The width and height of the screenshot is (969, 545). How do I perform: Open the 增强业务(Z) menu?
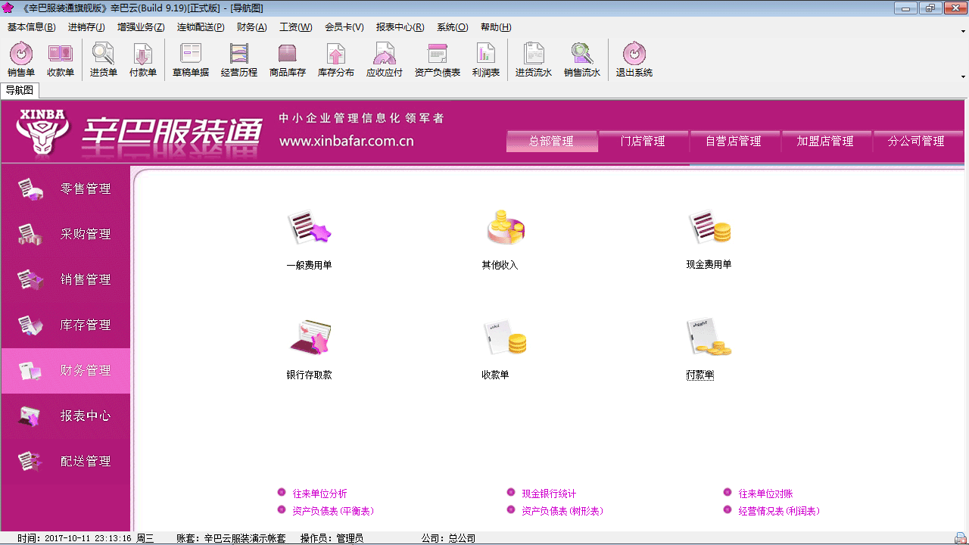[141, 26]
